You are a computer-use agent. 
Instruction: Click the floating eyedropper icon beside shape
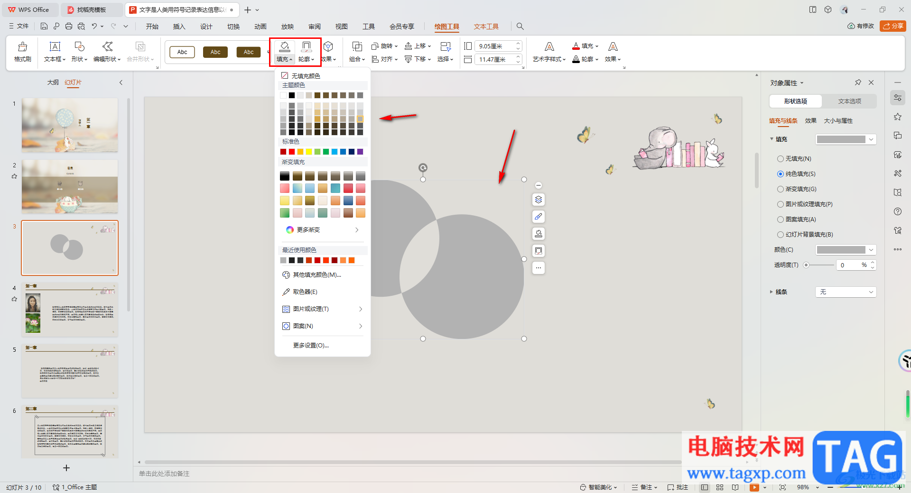(x=539, y=217)
